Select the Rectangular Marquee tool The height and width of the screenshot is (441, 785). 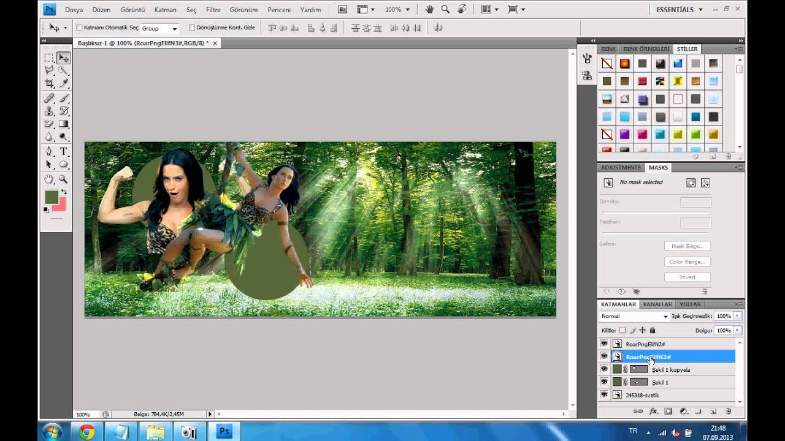tap(49, 58)
